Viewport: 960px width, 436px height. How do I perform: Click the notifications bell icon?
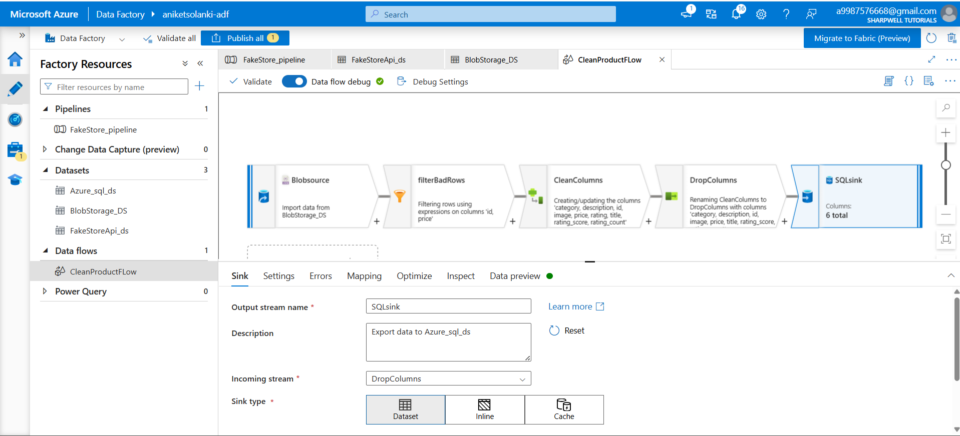click(736, 14)
